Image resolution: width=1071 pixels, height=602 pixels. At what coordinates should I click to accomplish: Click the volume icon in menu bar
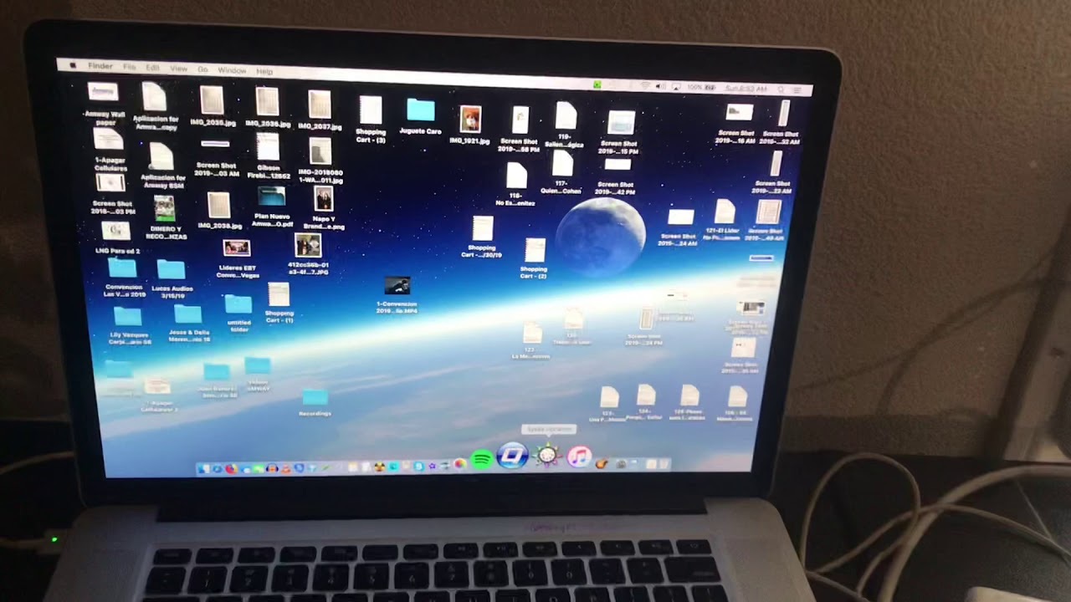pos(659,86)
